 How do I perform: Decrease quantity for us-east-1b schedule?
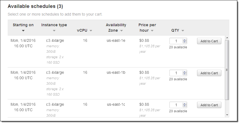tap(185, 74)
